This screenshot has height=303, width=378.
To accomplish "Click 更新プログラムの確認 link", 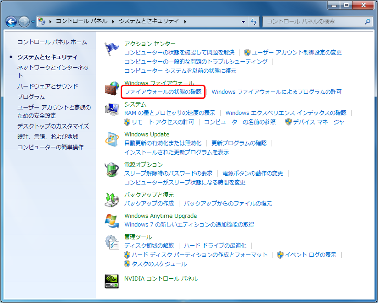I will 239,143.
